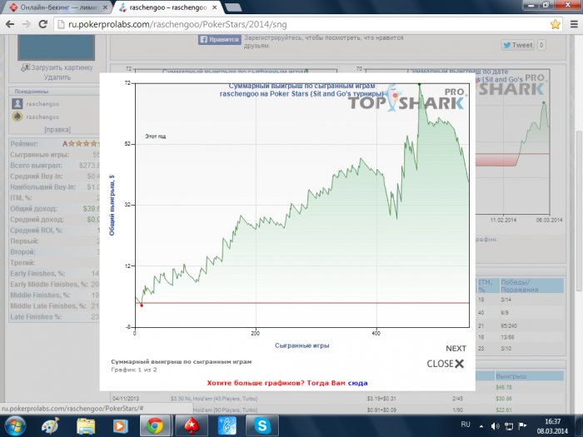Click the Action Center flag tray icon
The image size is (583, 437).
(522, 426)
